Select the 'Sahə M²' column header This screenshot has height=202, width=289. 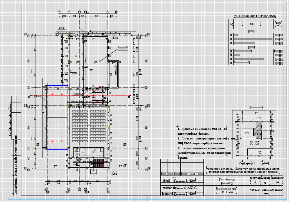279,24
